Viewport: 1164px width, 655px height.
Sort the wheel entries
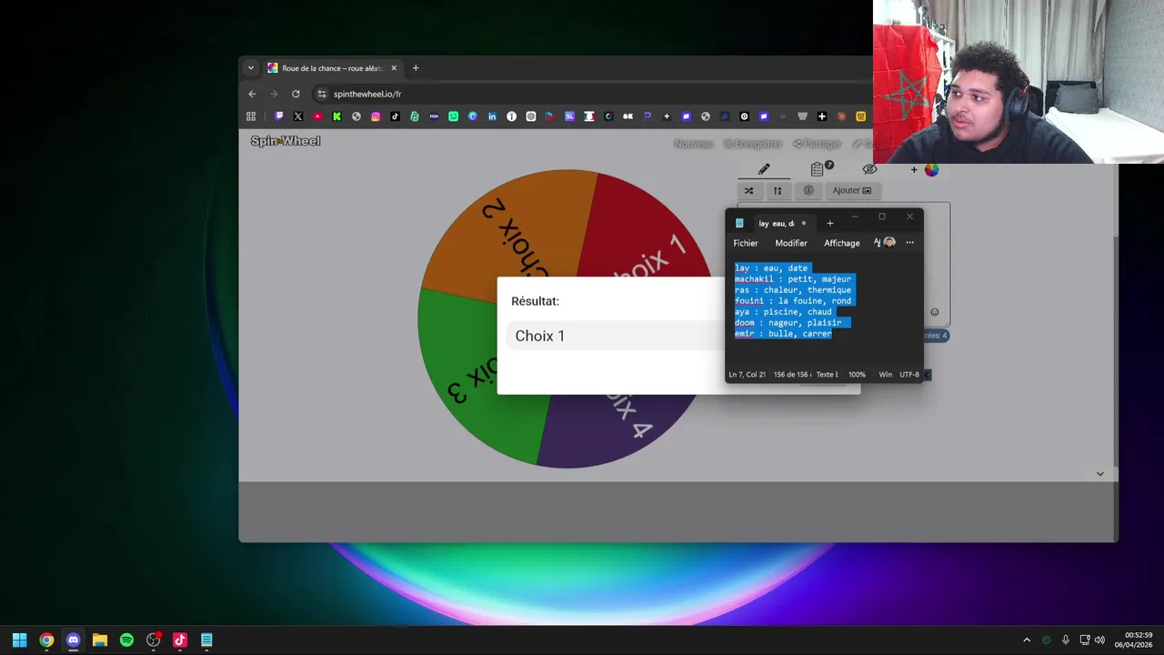point(778,190)
